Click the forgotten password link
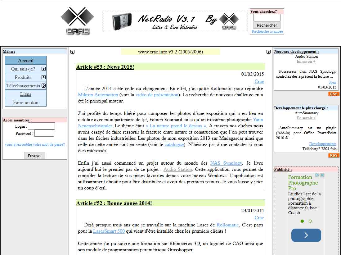The width and height of the screenshot is (341, 255). pos(35,144)
